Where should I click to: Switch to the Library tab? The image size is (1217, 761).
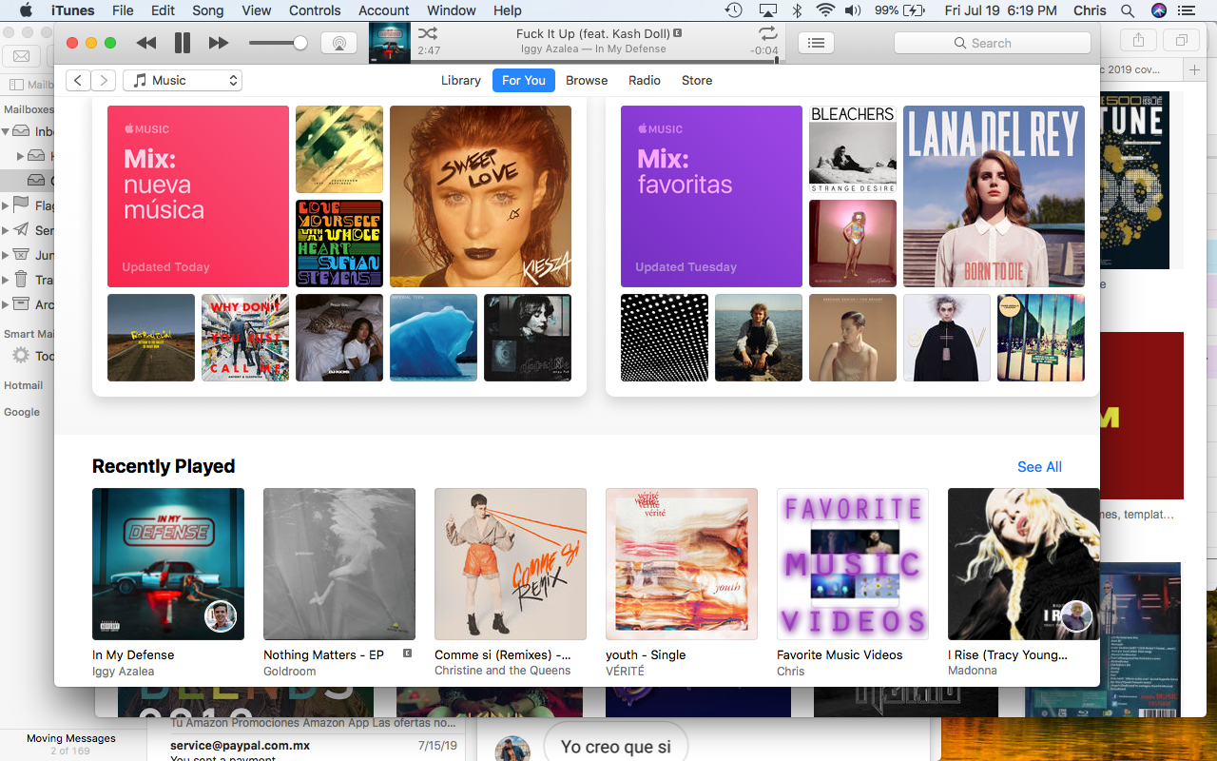click(461, 81)
